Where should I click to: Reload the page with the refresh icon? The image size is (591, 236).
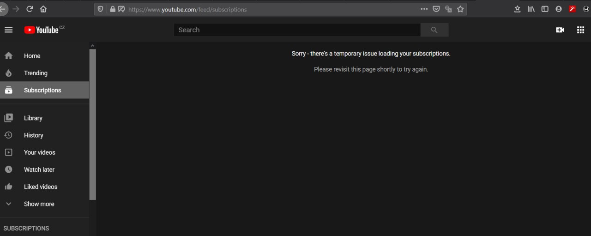(x=30, y=9)
